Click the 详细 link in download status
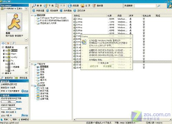Viewport: 172px width, 124px height. [x=25, y=115]
